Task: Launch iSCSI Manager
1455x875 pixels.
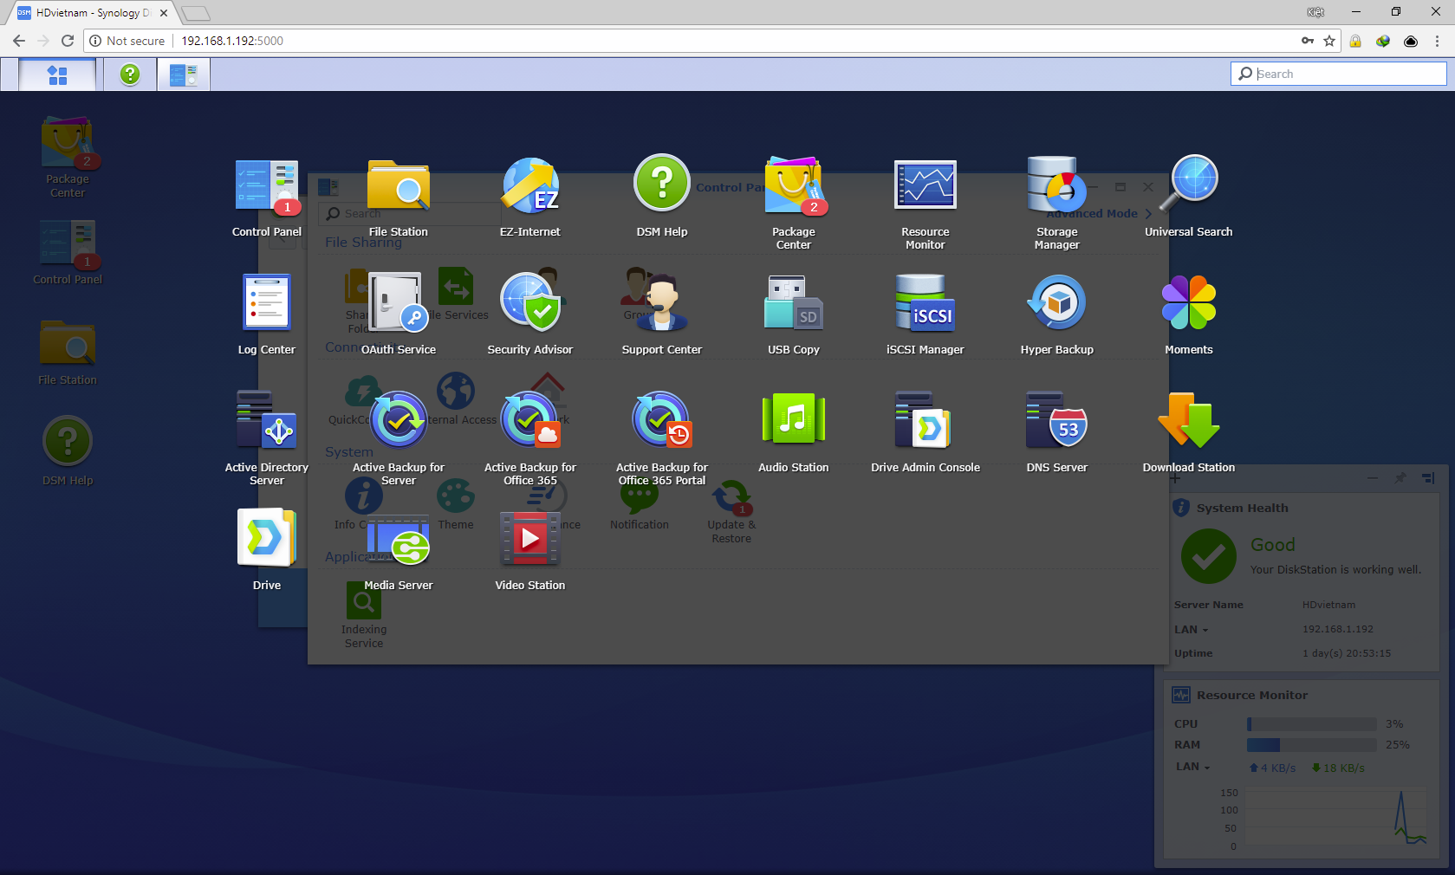Action: (x=926, y=314)
